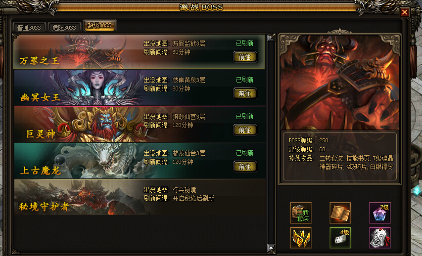Select the 超级BOSS tab
This screenshot has height=256, width=422.
99,26
